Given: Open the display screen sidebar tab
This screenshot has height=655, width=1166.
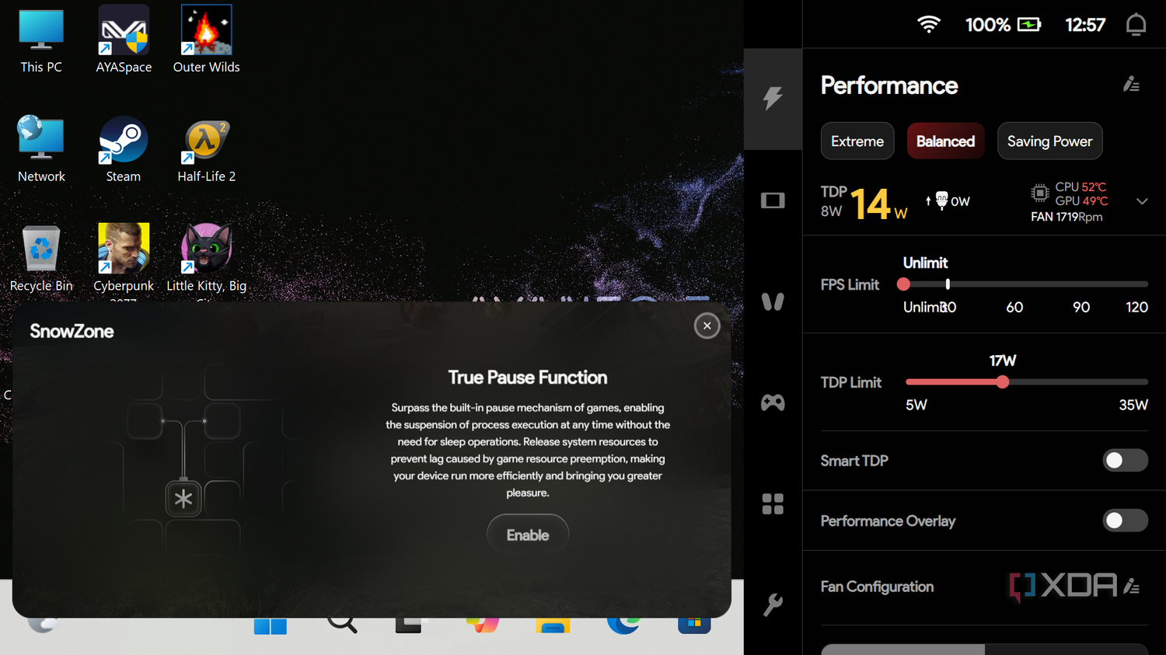Looking at the screenshot, I should coord(773,200).
